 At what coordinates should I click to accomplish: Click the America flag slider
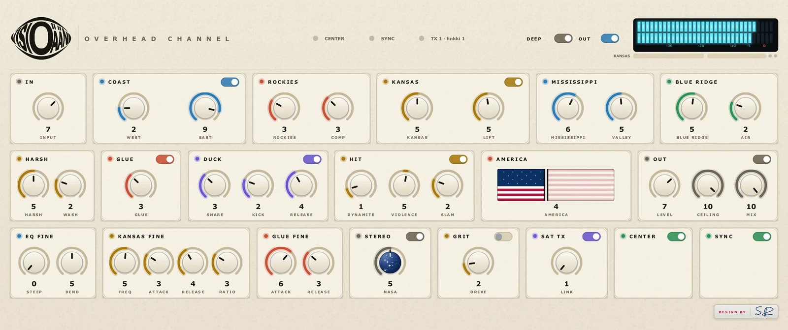point(556,185)
